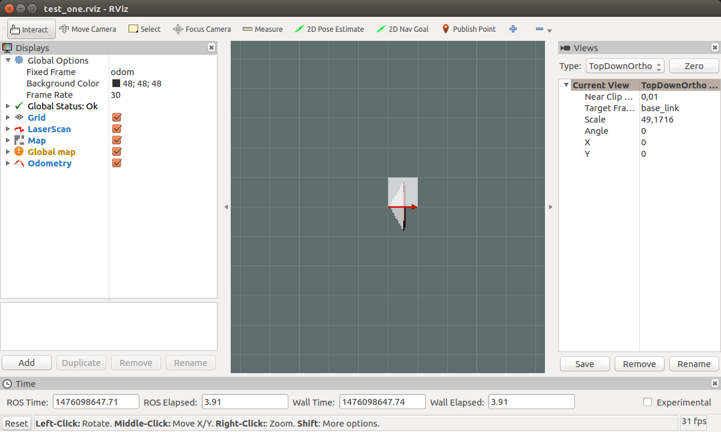Toggle the Odometry display checkbox

[x=117, y=163]
